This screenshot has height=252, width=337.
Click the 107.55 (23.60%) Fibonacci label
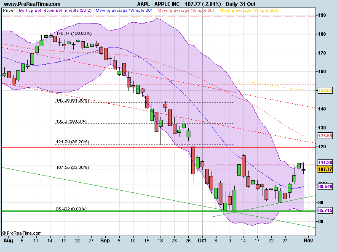(72, 167)
